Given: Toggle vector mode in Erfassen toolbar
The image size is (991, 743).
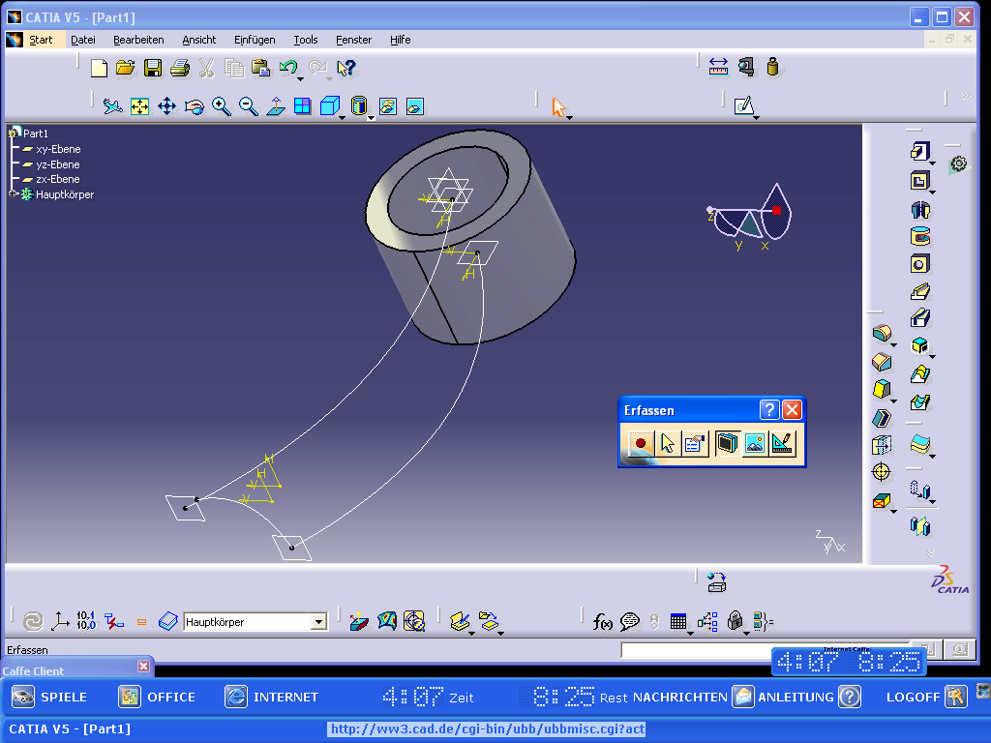Looking at the screenshot, I should click(782, 443).
